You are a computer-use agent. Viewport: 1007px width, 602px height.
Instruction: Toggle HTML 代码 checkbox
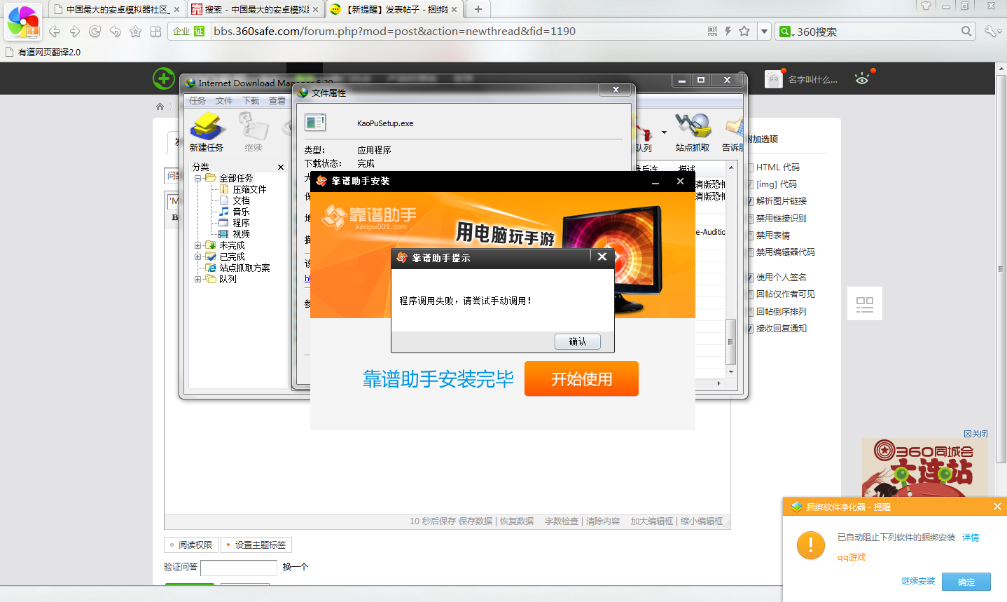[750, 167]
